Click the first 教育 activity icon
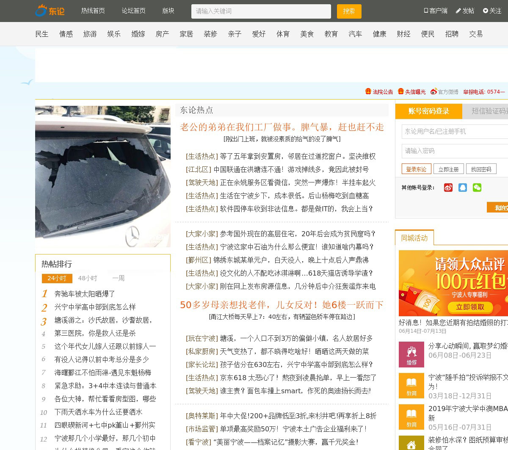This screenshot has width=508, height=450. 411,386
